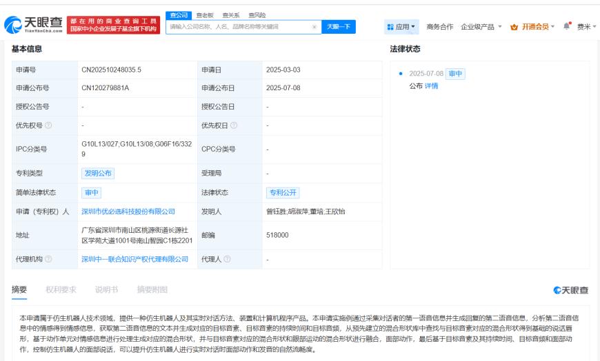600x361 pixels.
Task: Click the address 广东省深圳市南山区 text
Action: 137,235
